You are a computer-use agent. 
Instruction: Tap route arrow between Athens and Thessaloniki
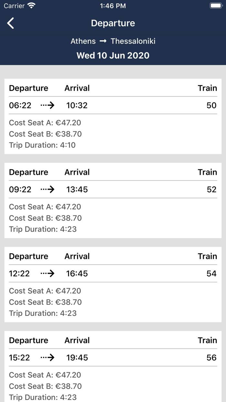[x=103, y=41]
